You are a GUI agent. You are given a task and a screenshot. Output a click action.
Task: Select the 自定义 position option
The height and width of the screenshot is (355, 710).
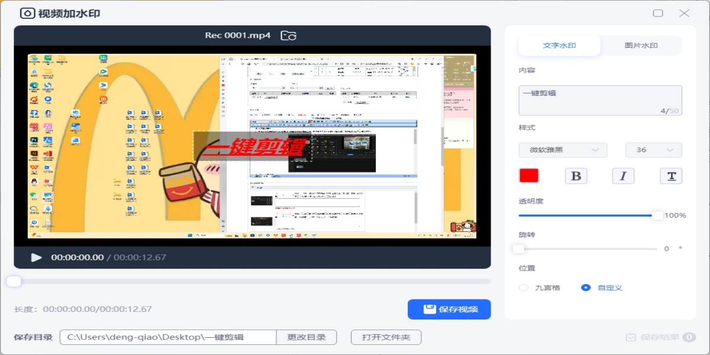pyautogui.click(x=586, y=288)
